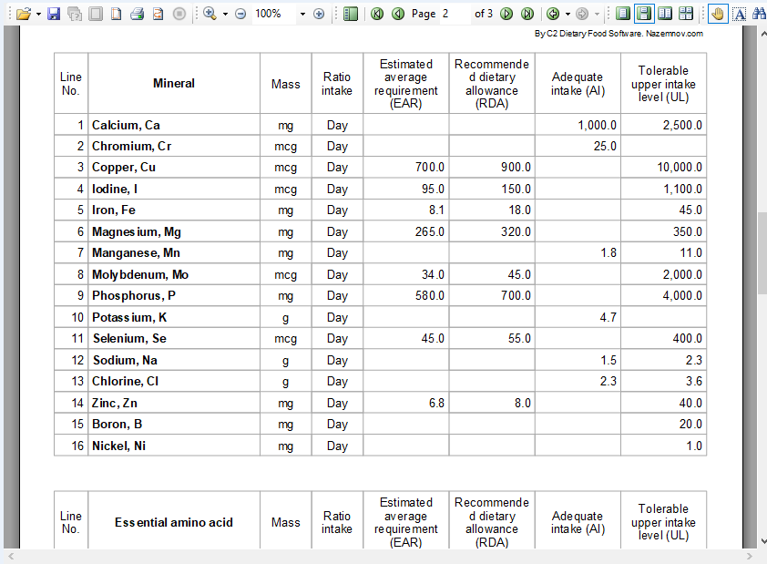Click the 'Phosphorus, P' row name
Viewport: 767px width, 564px height.
coord(134,296)
